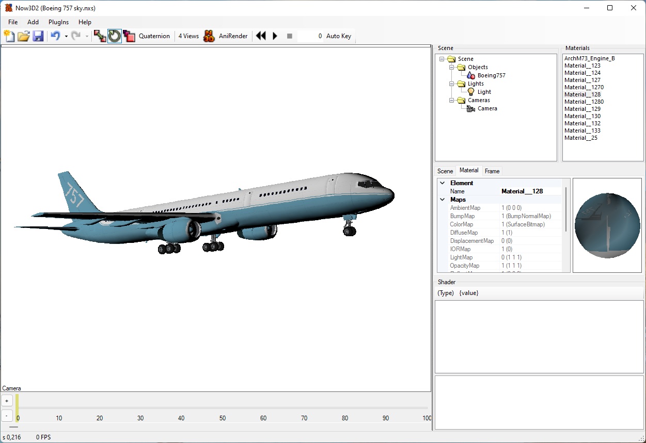
Task: Select Material__1270 in the Materials list
Action: [584, 87]
